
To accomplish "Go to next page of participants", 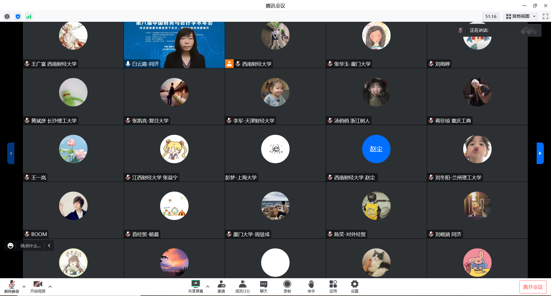I will 540,153.
